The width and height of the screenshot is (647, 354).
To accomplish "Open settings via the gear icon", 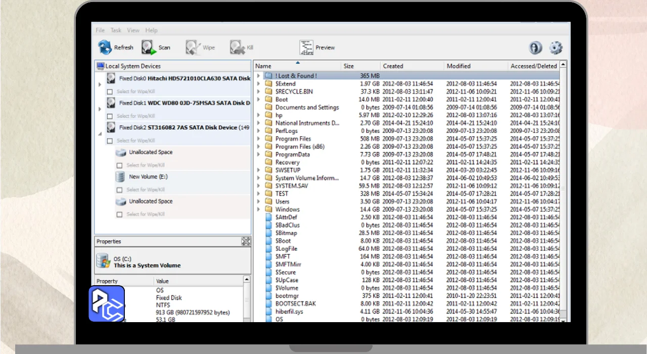I will (x=556, y=48).
